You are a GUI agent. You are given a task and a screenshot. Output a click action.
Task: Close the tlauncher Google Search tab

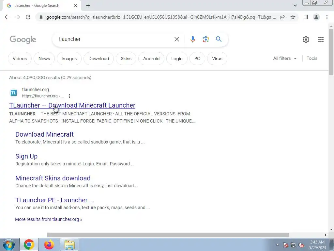click(76, 6)
